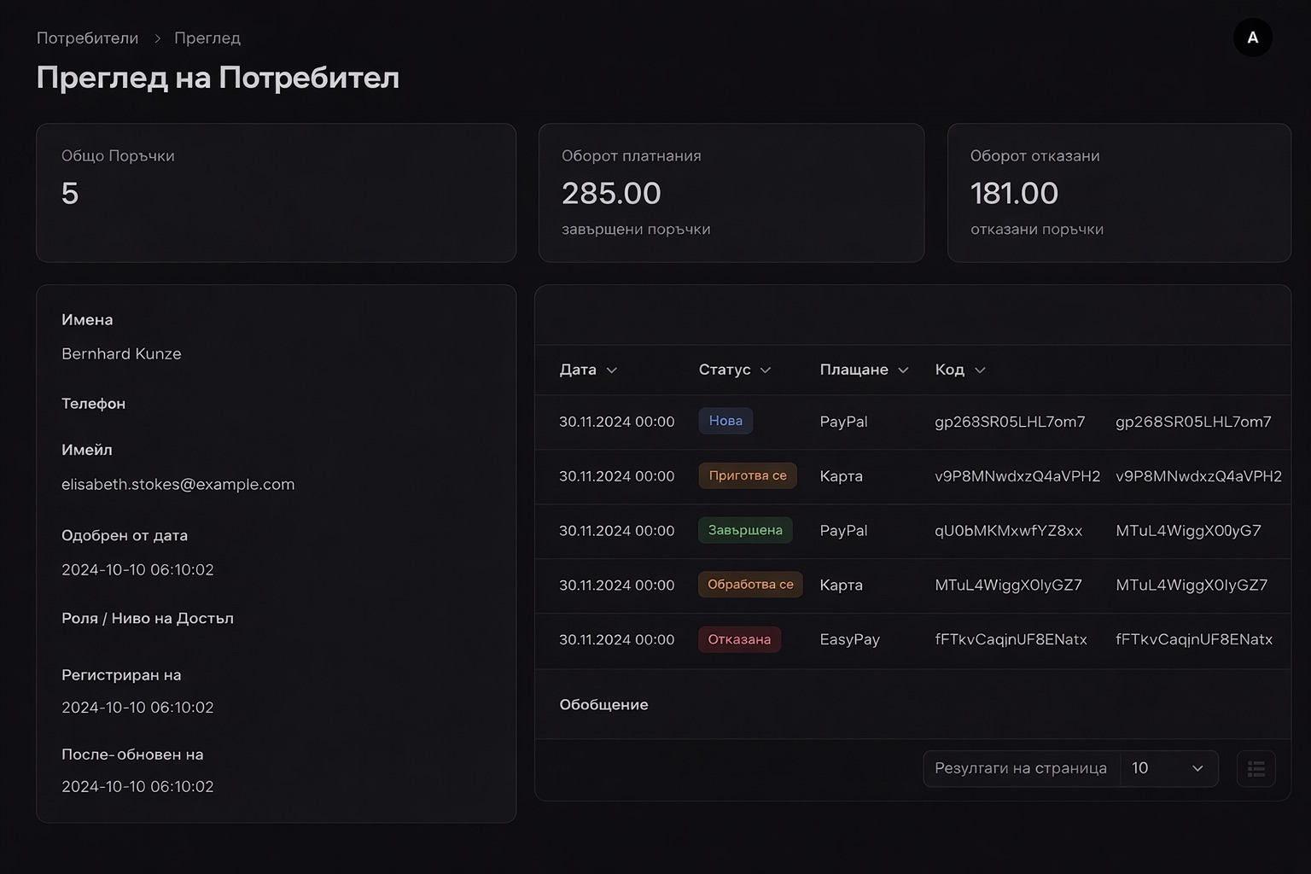Open the Код column sort options
Viewport: 1311px width, 874px height.
[960, 370]
